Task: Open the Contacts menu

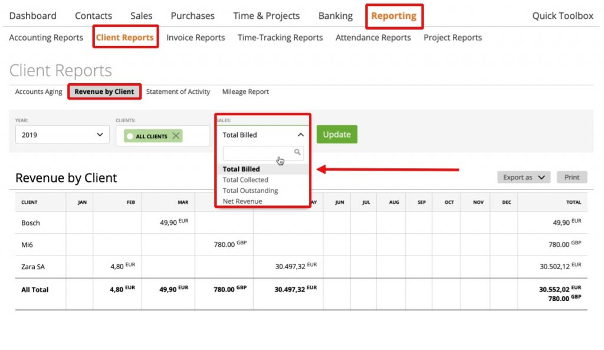Action: [93, 15]
